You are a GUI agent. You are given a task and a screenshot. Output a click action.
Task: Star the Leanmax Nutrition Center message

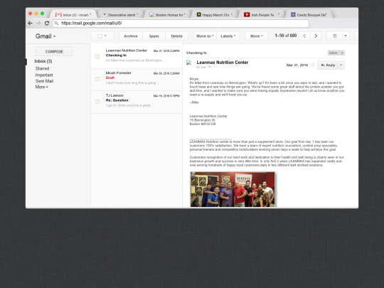click(x=313, y=65)
